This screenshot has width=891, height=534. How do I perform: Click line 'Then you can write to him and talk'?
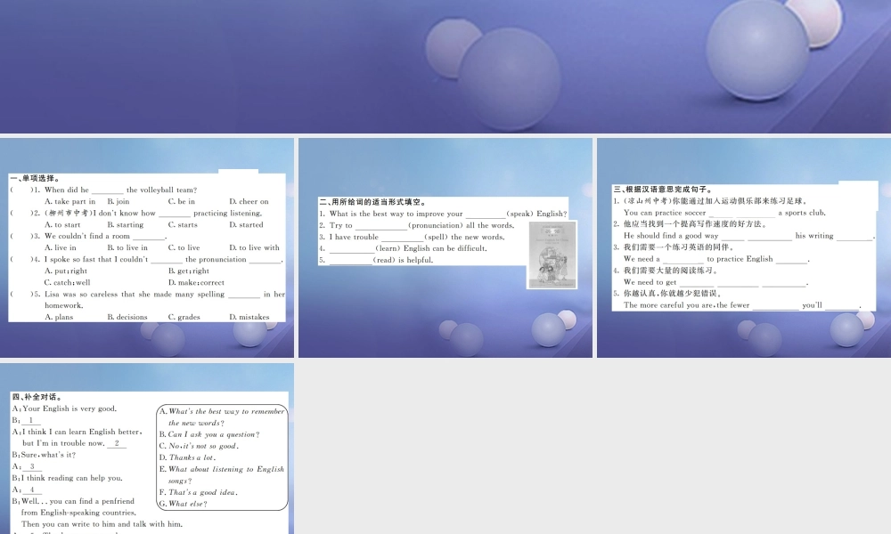[102, 524]
